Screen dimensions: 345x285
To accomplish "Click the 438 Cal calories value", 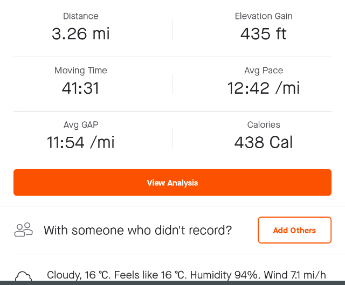I will [x=264, y=142].
